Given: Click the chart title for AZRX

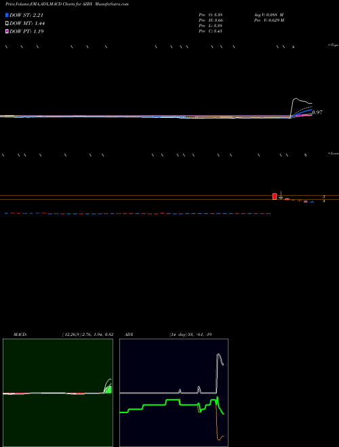Looking at the screenshot, I should 67,4.
